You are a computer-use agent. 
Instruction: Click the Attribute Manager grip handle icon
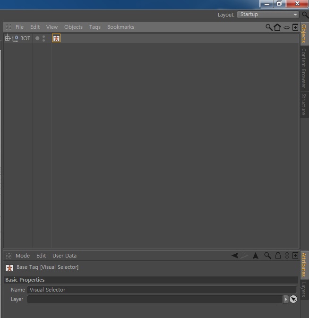pos(9,256)
